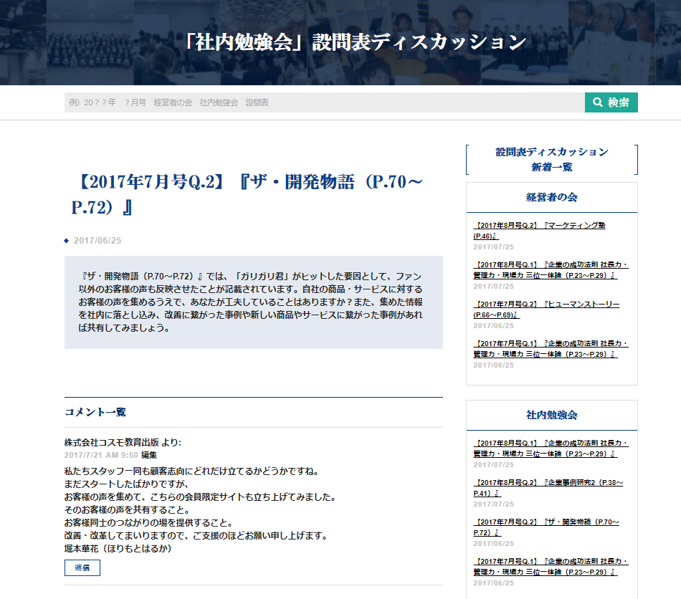The image size is (681, 599).
Task: Open sidebar 2017年7月号Q.2 ザ・開発物語 link
Action: click(x=546, y=527)
